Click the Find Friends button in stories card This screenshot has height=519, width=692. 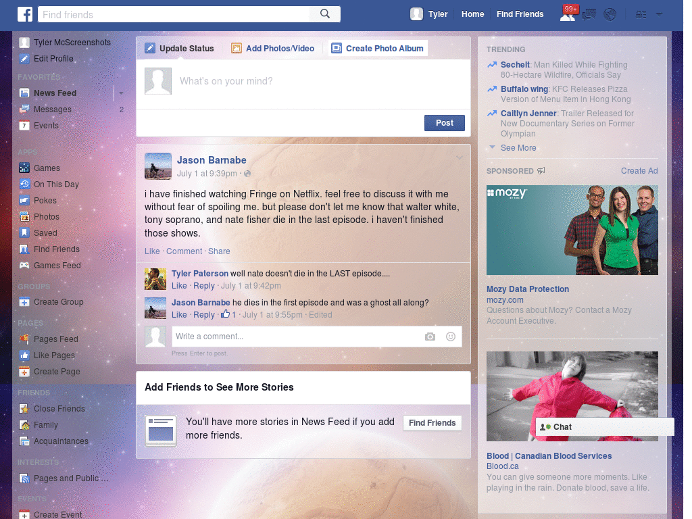[x=432, y=423]
